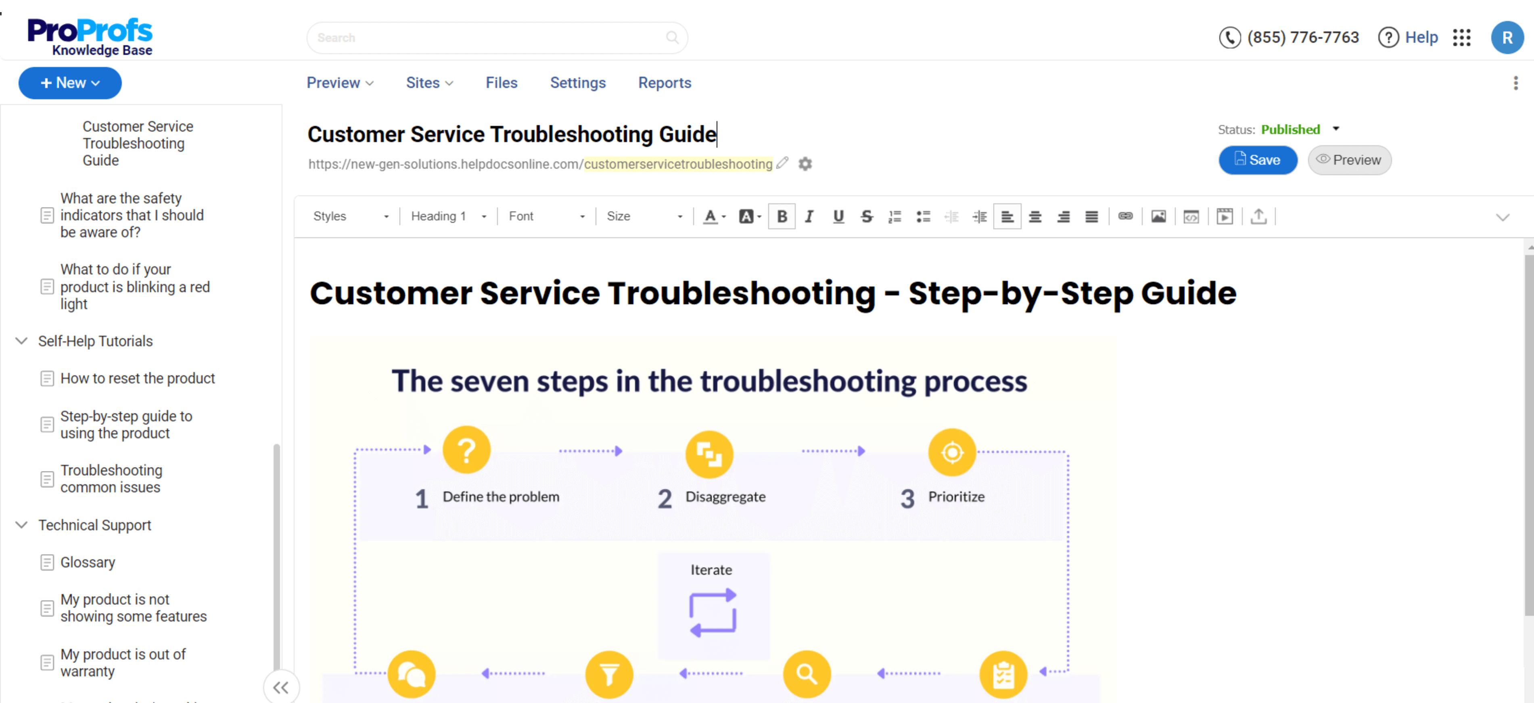Image resolution: width=1534 pixels, height=703 pixels.
Task: Open Troubleshooting common issues article
Action: coord(111,478)
